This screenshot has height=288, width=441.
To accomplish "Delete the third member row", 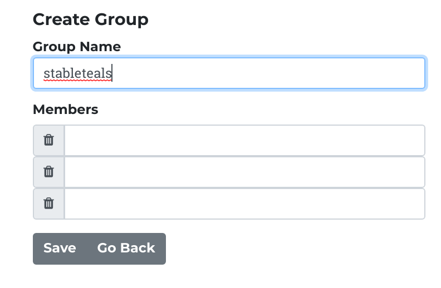I will (x=49, y=203).
